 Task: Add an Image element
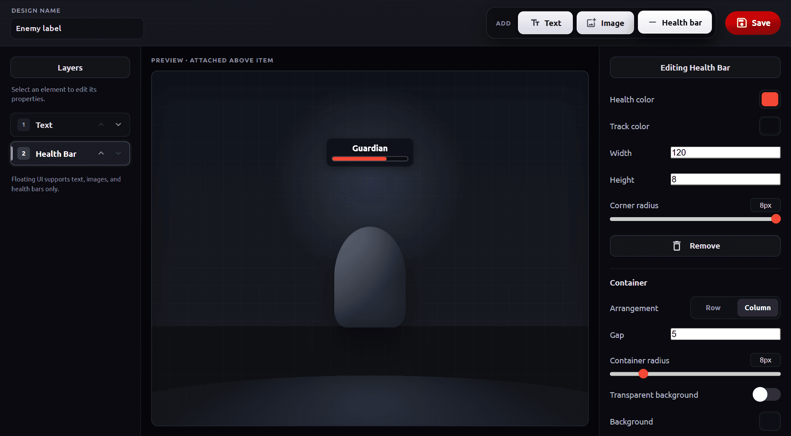605,23
